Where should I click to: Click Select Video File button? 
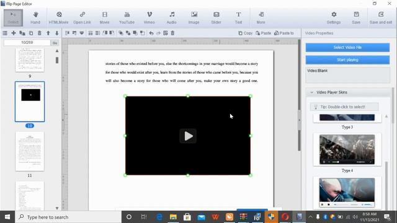(347, 47)
